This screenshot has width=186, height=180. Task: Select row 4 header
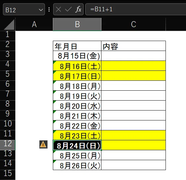tap(8, 66)
